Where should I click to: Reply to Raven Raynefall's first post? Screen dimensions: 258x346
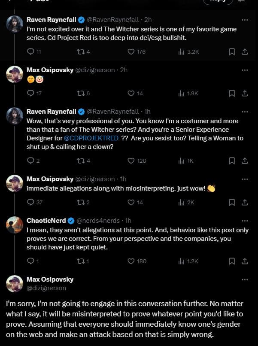(30, 52)
